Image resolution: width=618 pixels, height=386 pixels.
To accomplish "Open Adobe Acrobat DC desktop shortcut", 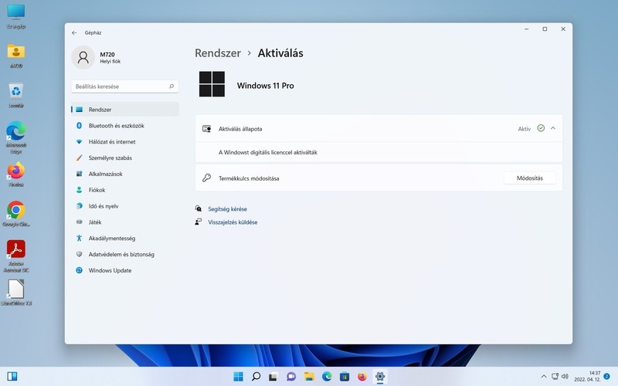I will (x=15, y=256).
